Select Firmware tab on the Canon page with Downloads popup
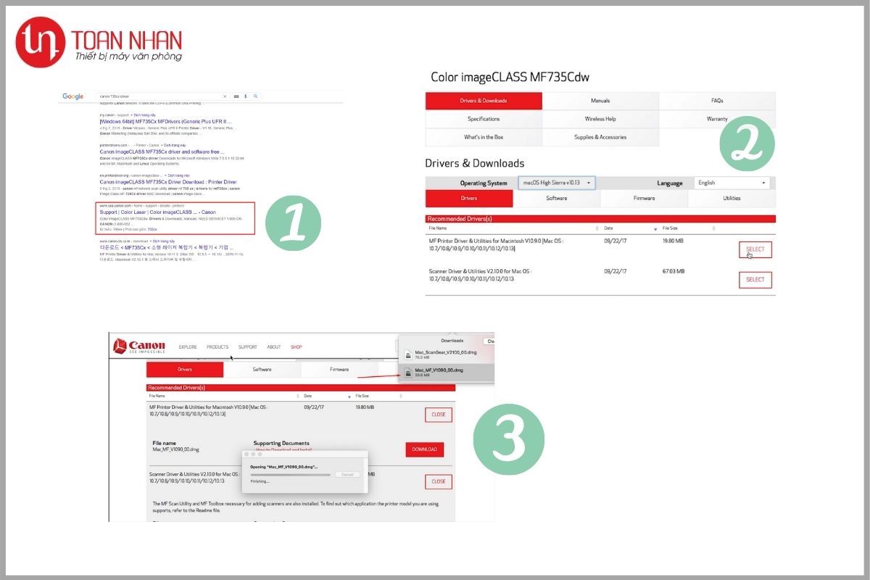The image size is (870, 580). coord(339,369)
